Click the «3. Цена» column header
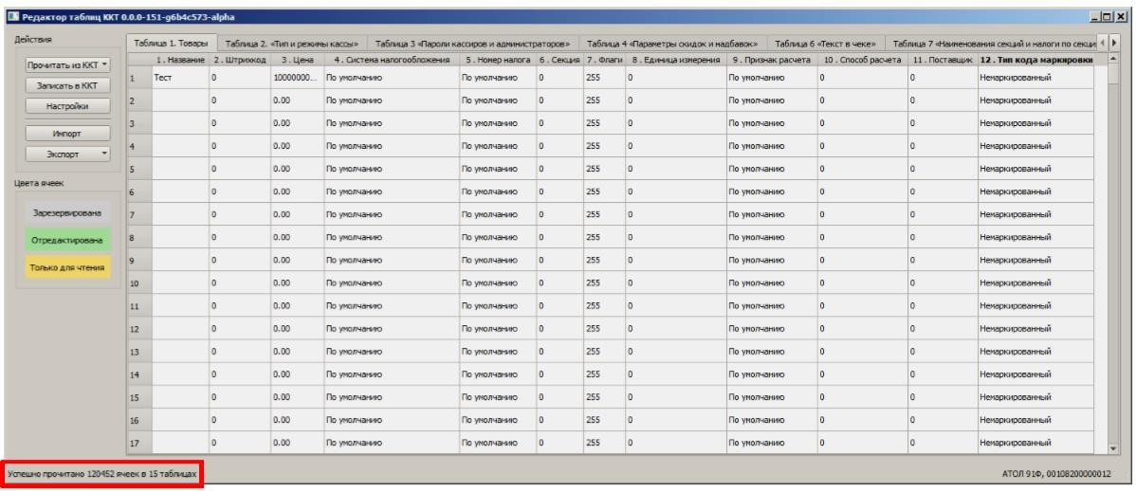Image resolution: width=1136 pixels, height=491 pixels. click(x=297, y=60)
